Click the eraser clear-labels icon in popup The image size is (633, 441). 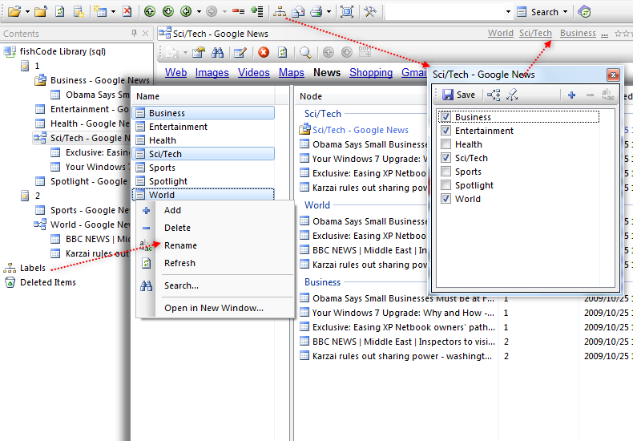coord(512,95)
